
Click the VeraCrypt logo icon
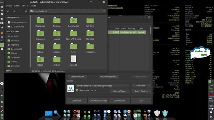click(x=71, y=88)
